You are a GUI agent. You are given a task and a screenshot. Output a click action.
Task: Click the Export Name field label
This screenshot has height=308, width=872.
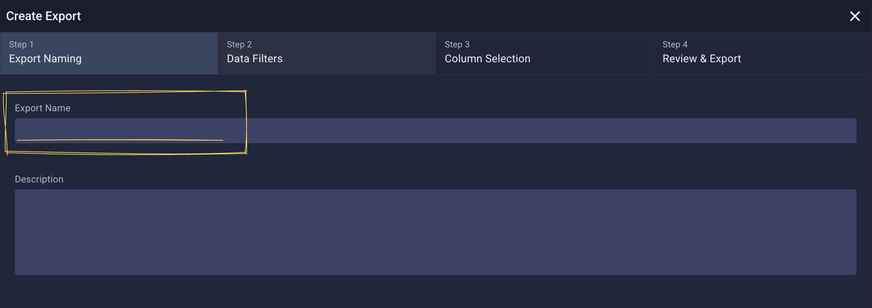[x=43, y=108]
